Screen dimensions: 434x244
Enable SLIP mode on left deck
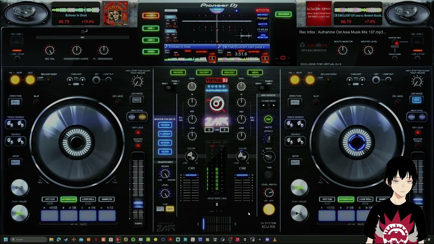click(x=36, y=102)
